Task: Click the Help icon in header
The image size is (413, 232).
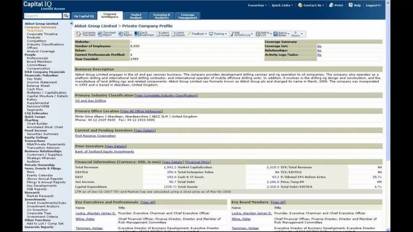Action: (355, 5)
